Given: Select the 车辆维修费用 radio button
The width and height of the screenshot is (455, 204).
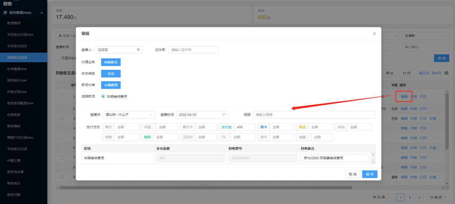Looking at the screenshot, I should click(103, 96).
